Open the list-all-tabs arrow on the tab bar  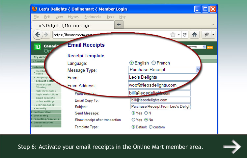[x=213, y=25]
